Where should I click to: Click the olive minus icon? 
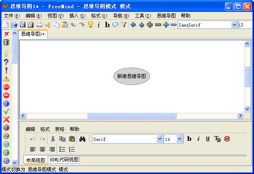158,25
